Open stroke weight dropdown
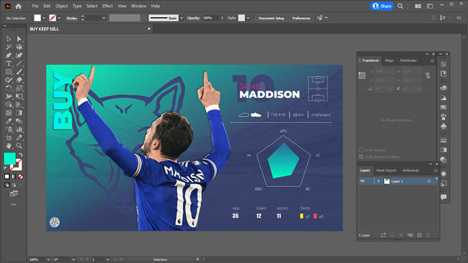Viewport: 468px width, 263px height. click(103, 18)
